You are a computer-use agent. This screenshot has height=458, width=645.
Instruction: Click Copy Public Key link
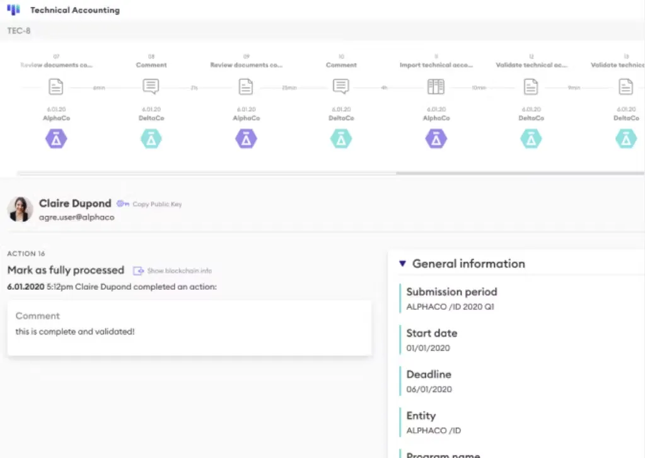[x=157, y=204]
